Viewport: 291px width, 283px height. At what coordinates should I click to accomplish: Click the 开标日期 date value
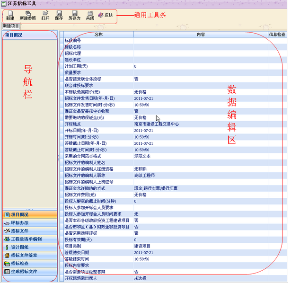[x=144, y=131]
